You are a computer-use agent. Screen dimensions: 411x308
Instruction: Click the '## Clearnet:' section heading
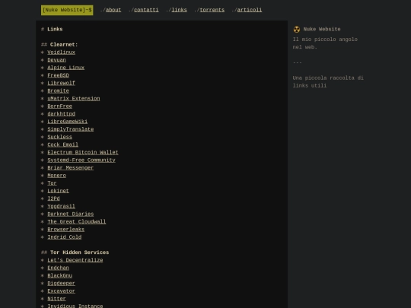click(59, 45)
